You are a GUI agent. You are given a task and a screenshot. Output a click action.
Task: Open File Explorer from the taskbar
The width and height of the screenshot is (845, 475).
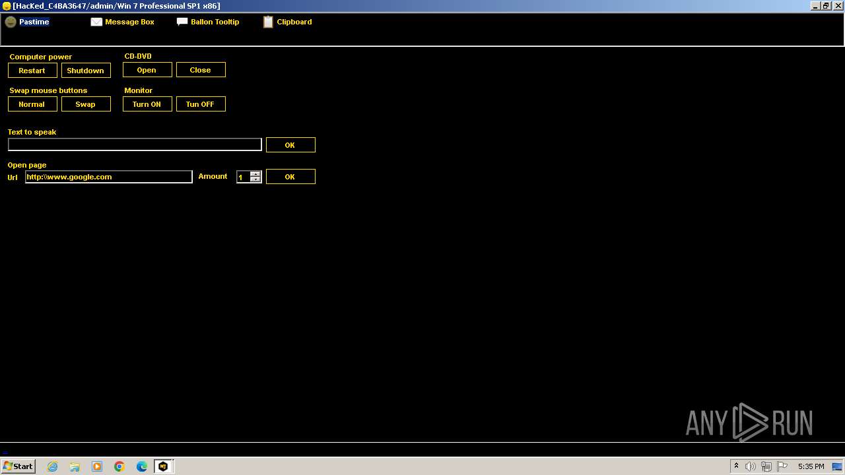[x=75, y=466]
